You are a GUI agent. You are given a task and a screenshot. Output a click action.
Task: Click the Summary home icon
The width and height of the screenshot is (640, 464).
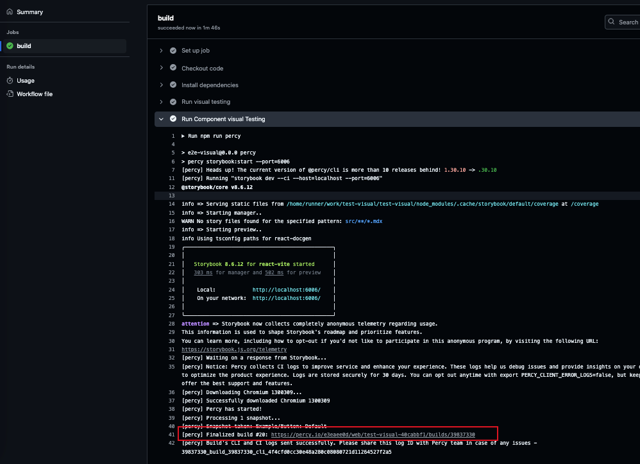coord(10,12)
